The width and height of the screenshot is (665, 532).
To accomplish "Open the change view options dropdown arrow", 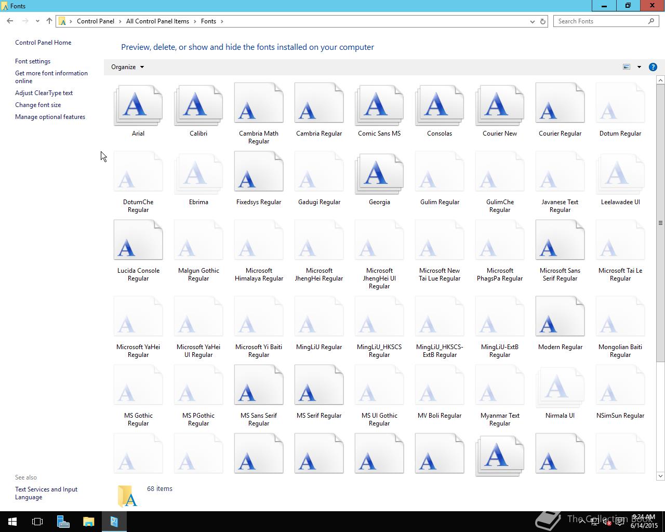I will [x=639, y=67].
